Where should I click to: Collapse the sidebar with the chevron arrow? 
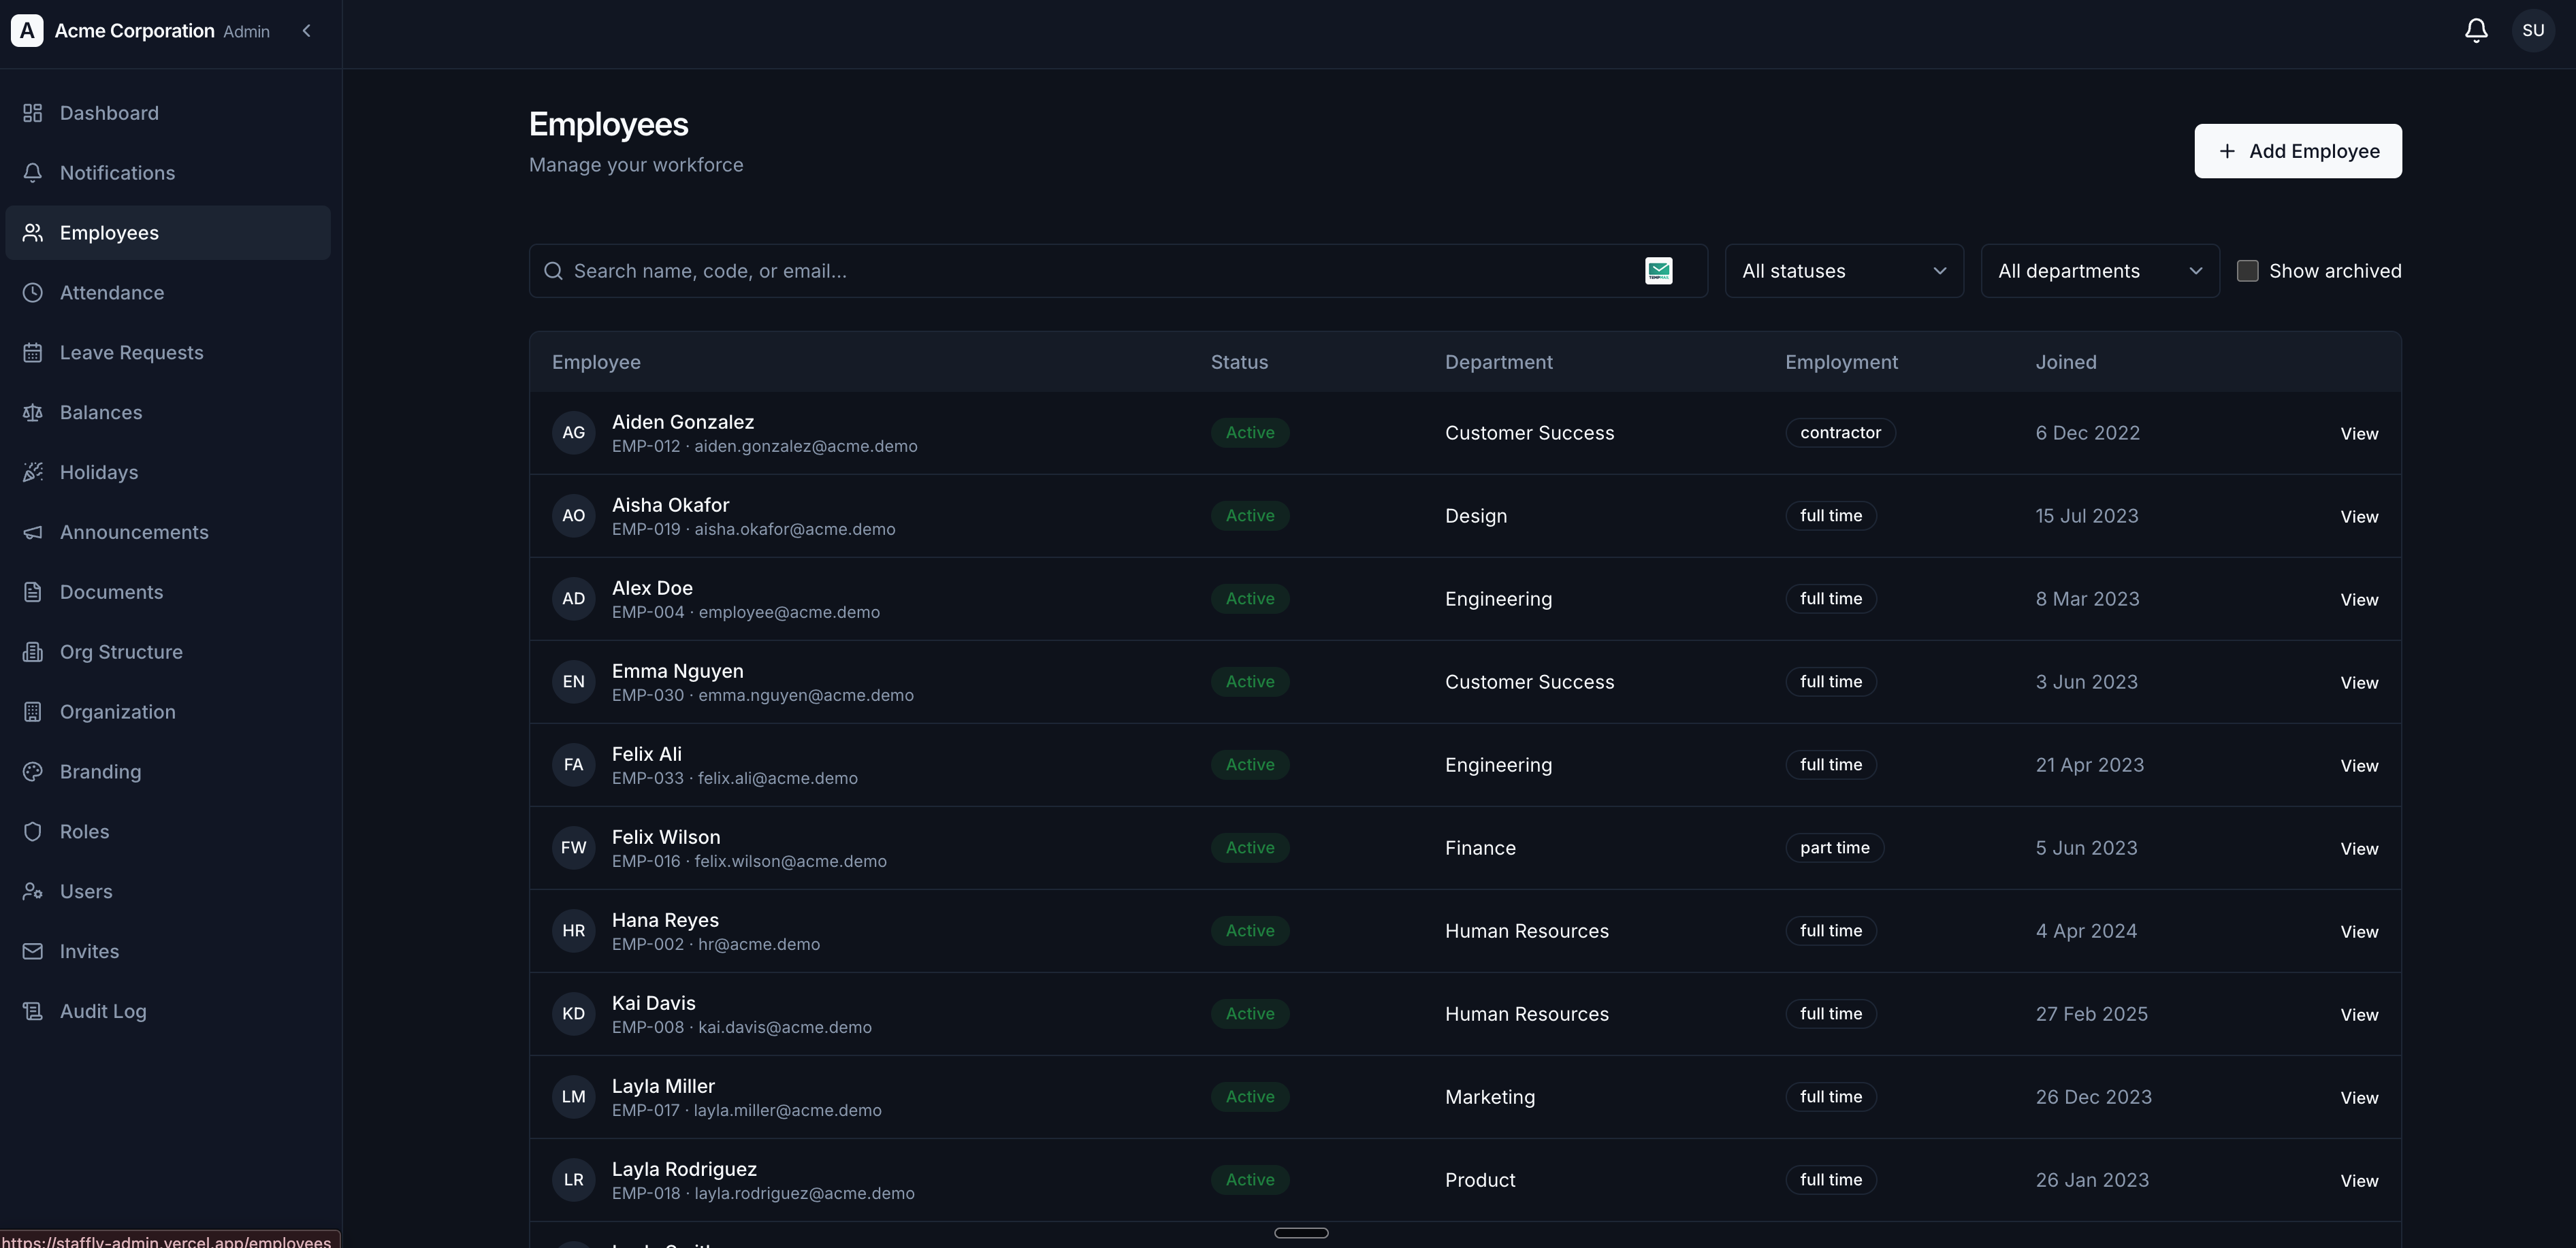[307, 31]
